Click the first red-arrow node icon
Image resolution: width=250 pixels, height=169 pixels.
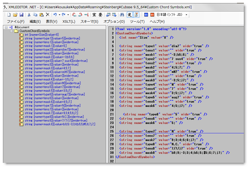(74, 15)
